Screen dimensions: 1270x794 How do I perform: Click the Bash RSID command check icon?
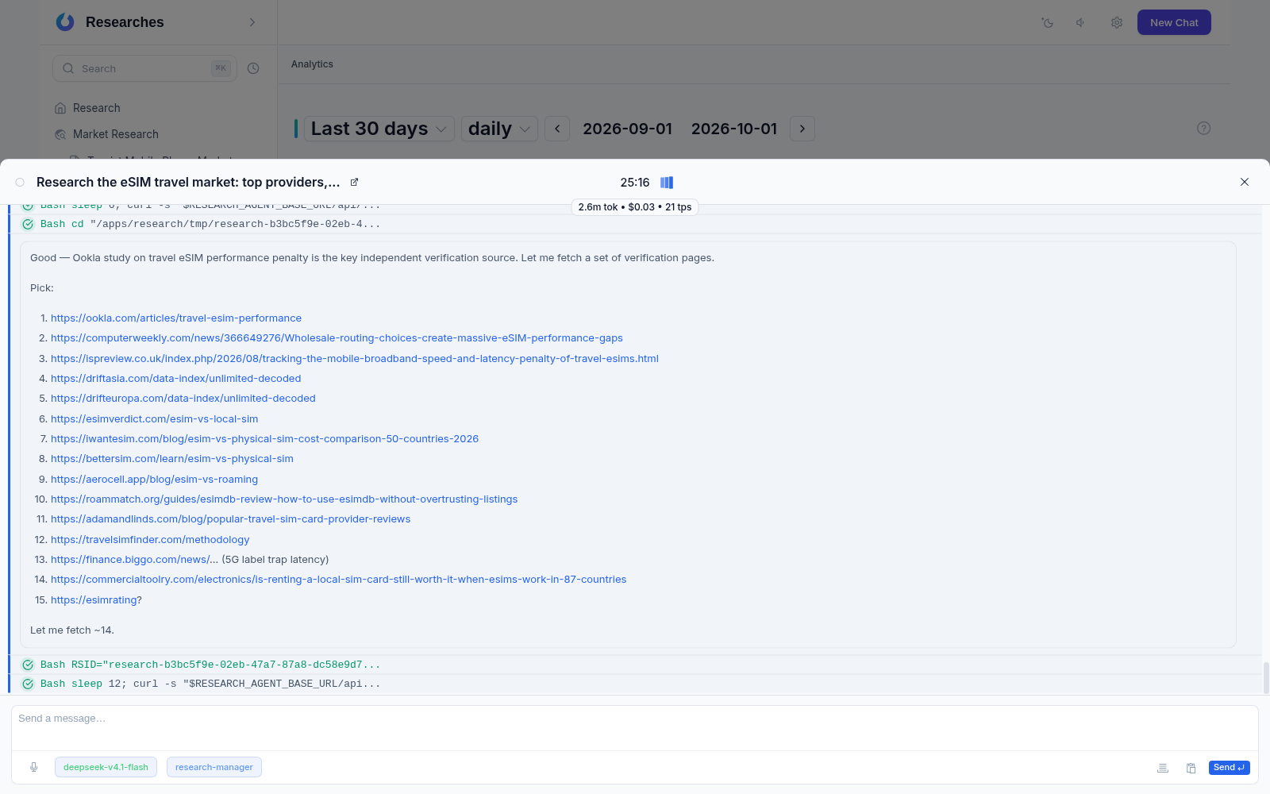(x=28, y=665)
